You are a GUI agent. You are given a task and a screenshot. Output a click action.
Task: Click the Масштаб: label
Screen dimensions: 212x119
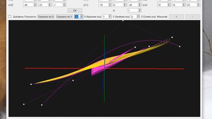pyautogui.click(x=162, y=17)
